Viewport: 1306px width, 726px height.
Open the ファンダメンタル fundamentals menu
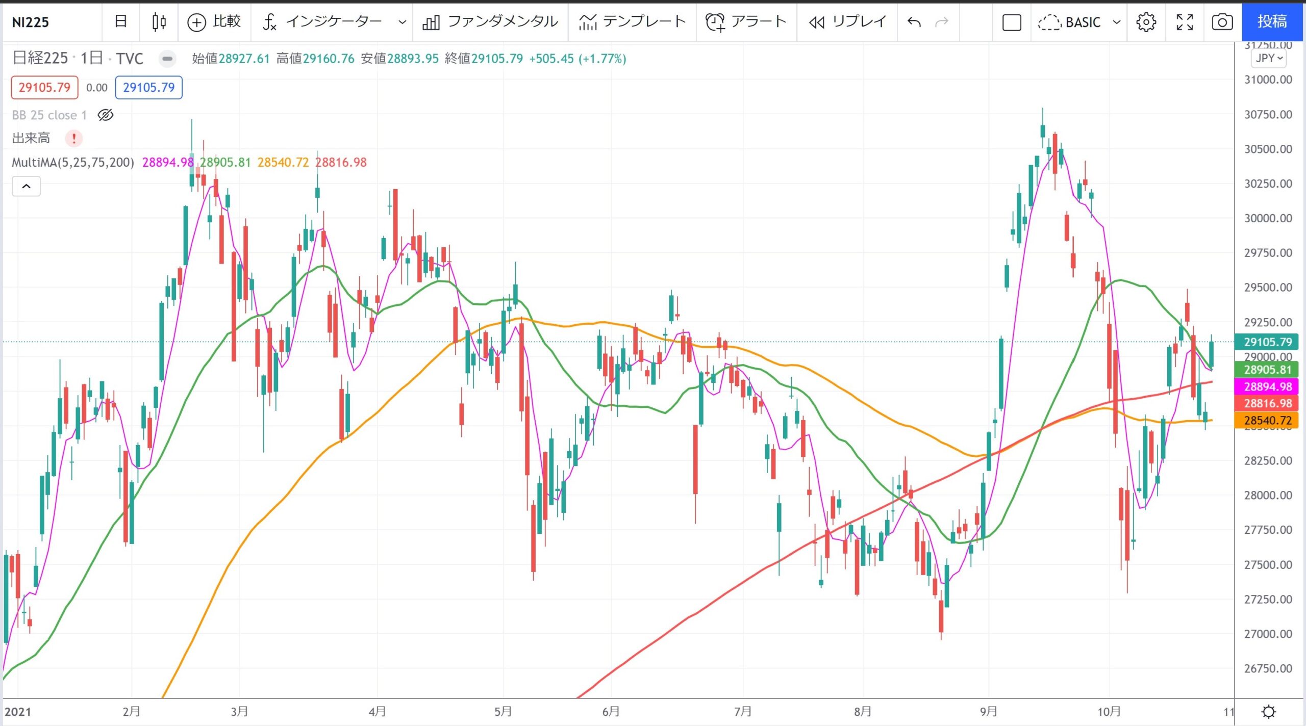[x=490, y=22]
